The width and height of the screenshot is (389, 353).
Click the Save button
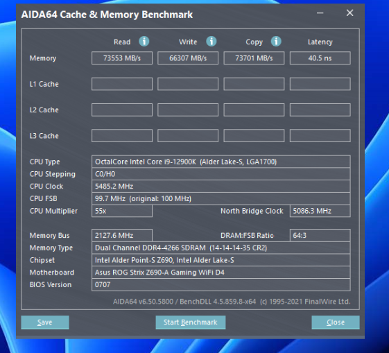coord(45,322)
